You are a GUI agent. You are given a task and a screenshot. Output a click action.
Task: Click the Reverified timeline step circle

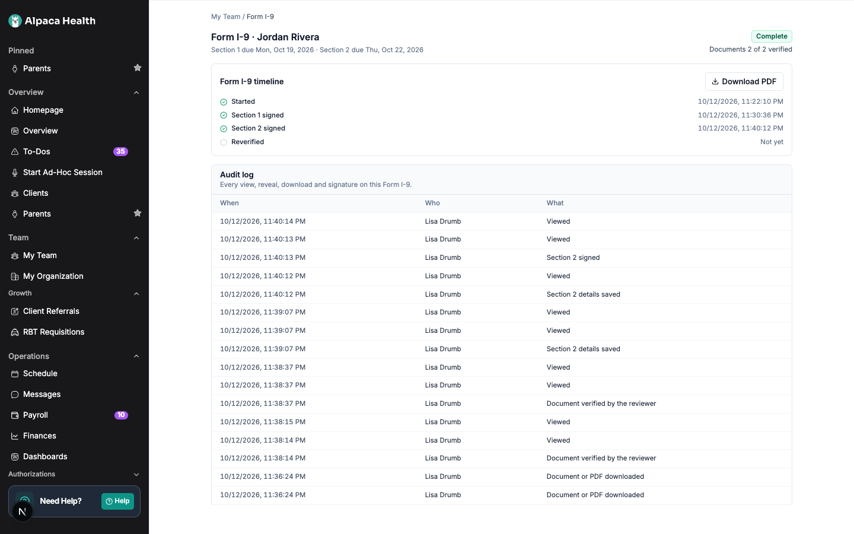224,142
